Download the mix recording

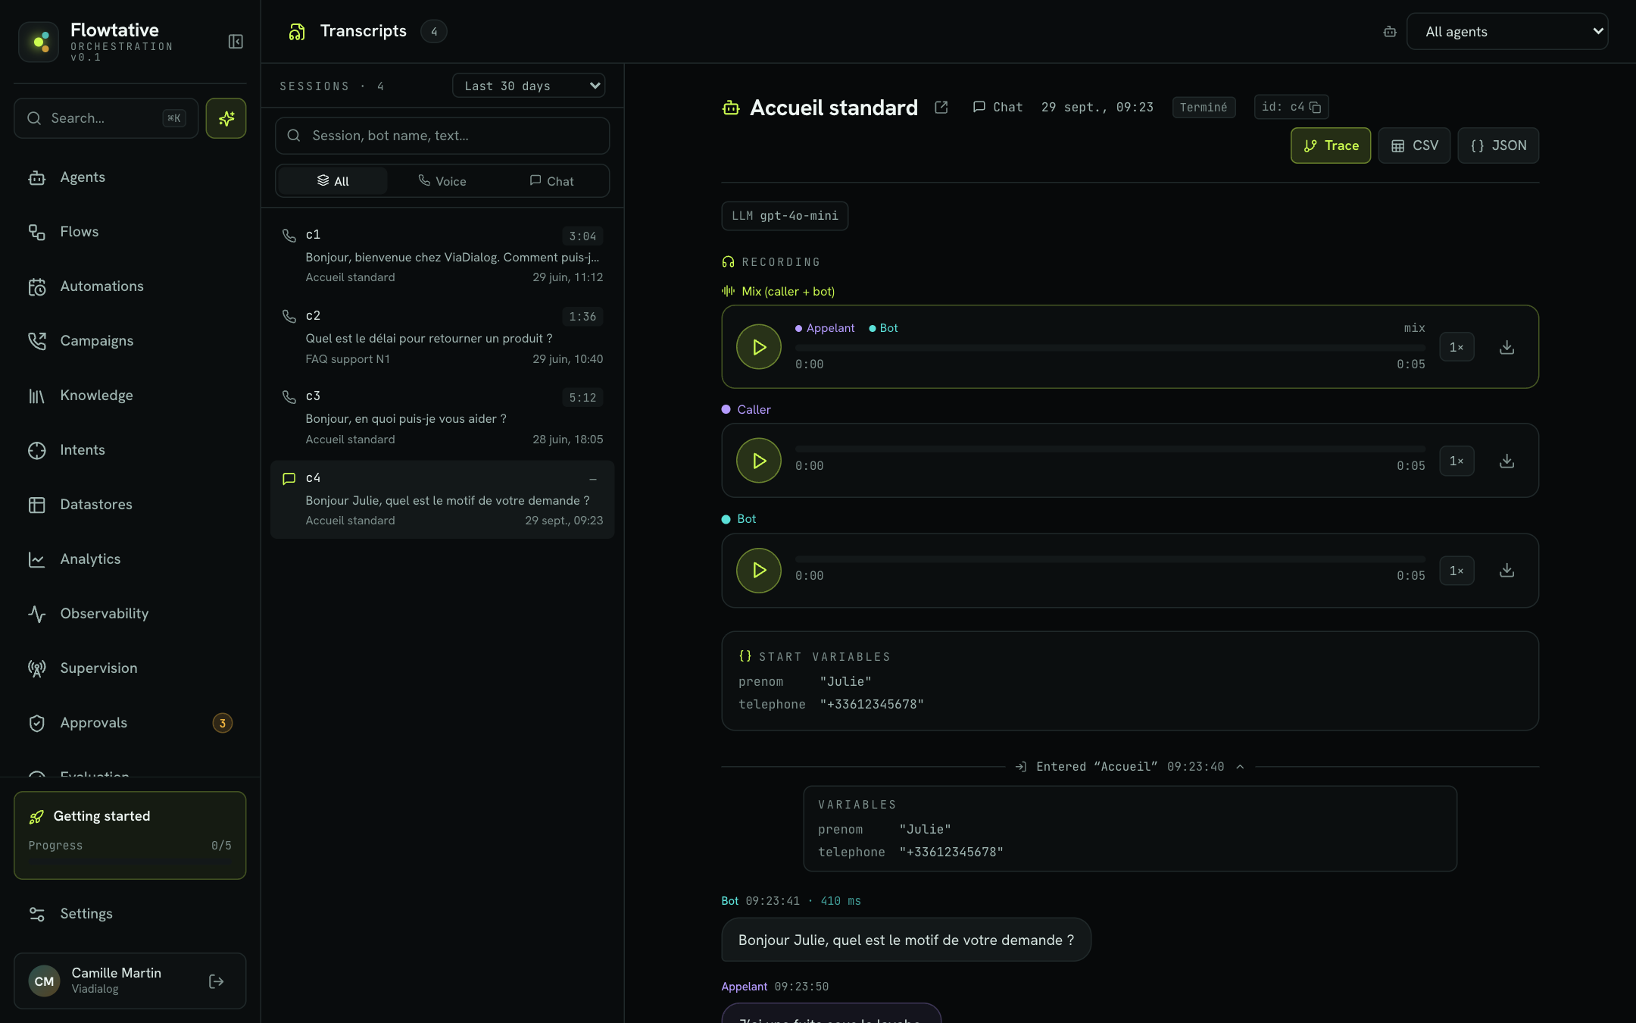point(1506,347)
